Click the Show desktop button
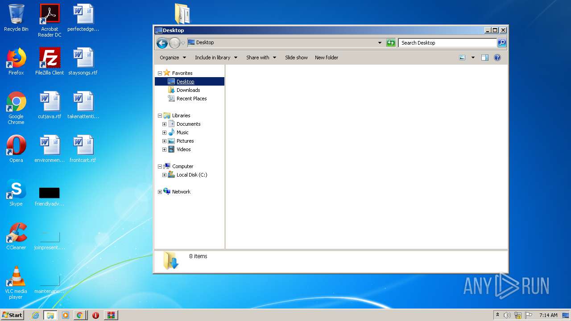The width and height of the screenshot is (571, 321). tap(566, 315)
